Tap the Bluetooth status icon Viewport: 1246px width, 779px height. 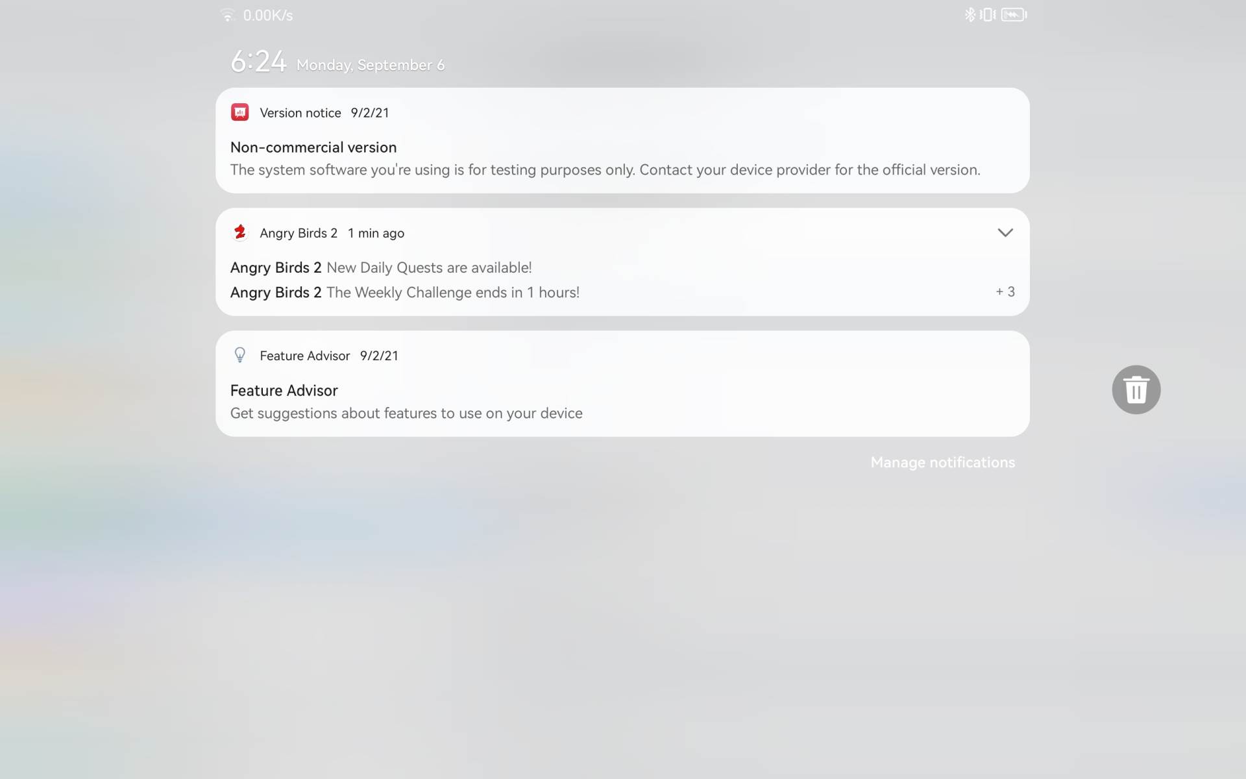click(x=970, y=14)
